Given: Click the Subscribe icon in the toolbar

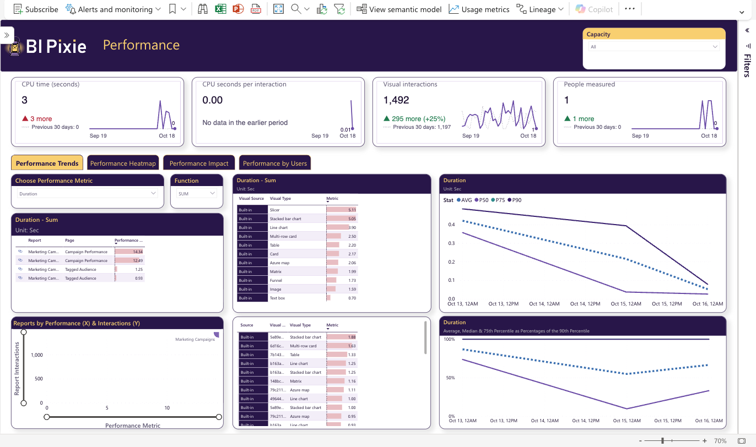Looking at the screenshot, I should point(18,9).
